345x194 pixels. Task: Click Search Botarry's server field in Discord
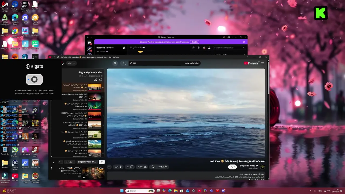coord(230,48)
